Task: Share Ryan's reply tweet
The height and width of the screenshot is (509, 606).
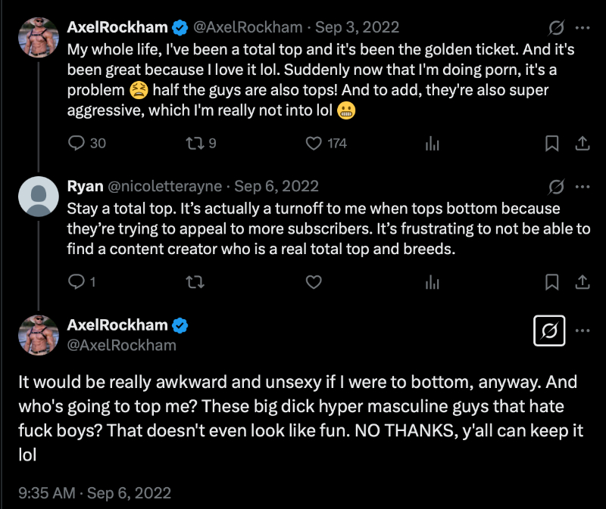Action: coord(583,282)
